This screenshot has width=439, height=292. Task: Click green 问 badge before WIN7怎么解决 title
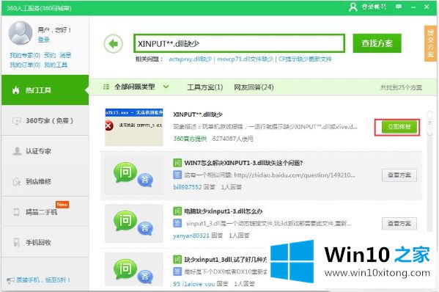coord(177,163)
